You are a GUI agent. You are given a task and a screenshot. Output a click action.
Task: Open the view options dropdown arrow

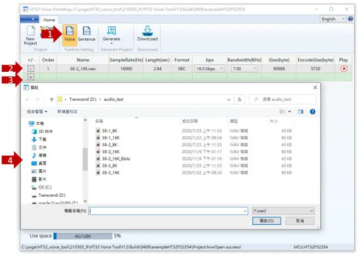[289, 112]
